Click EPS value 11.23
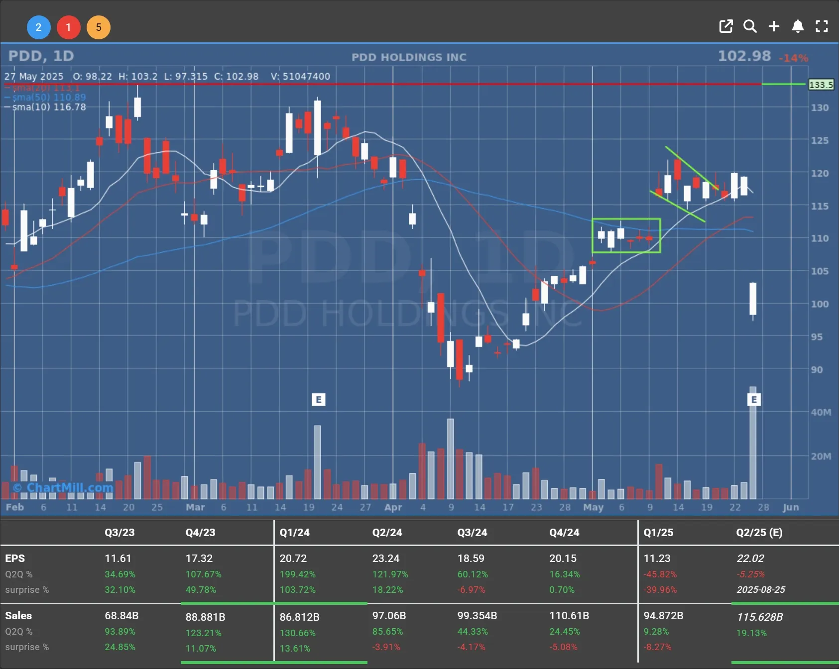Image resolution: width=839 pixels, height=669 pixels. pyautogui.click(x=657, y=558)
